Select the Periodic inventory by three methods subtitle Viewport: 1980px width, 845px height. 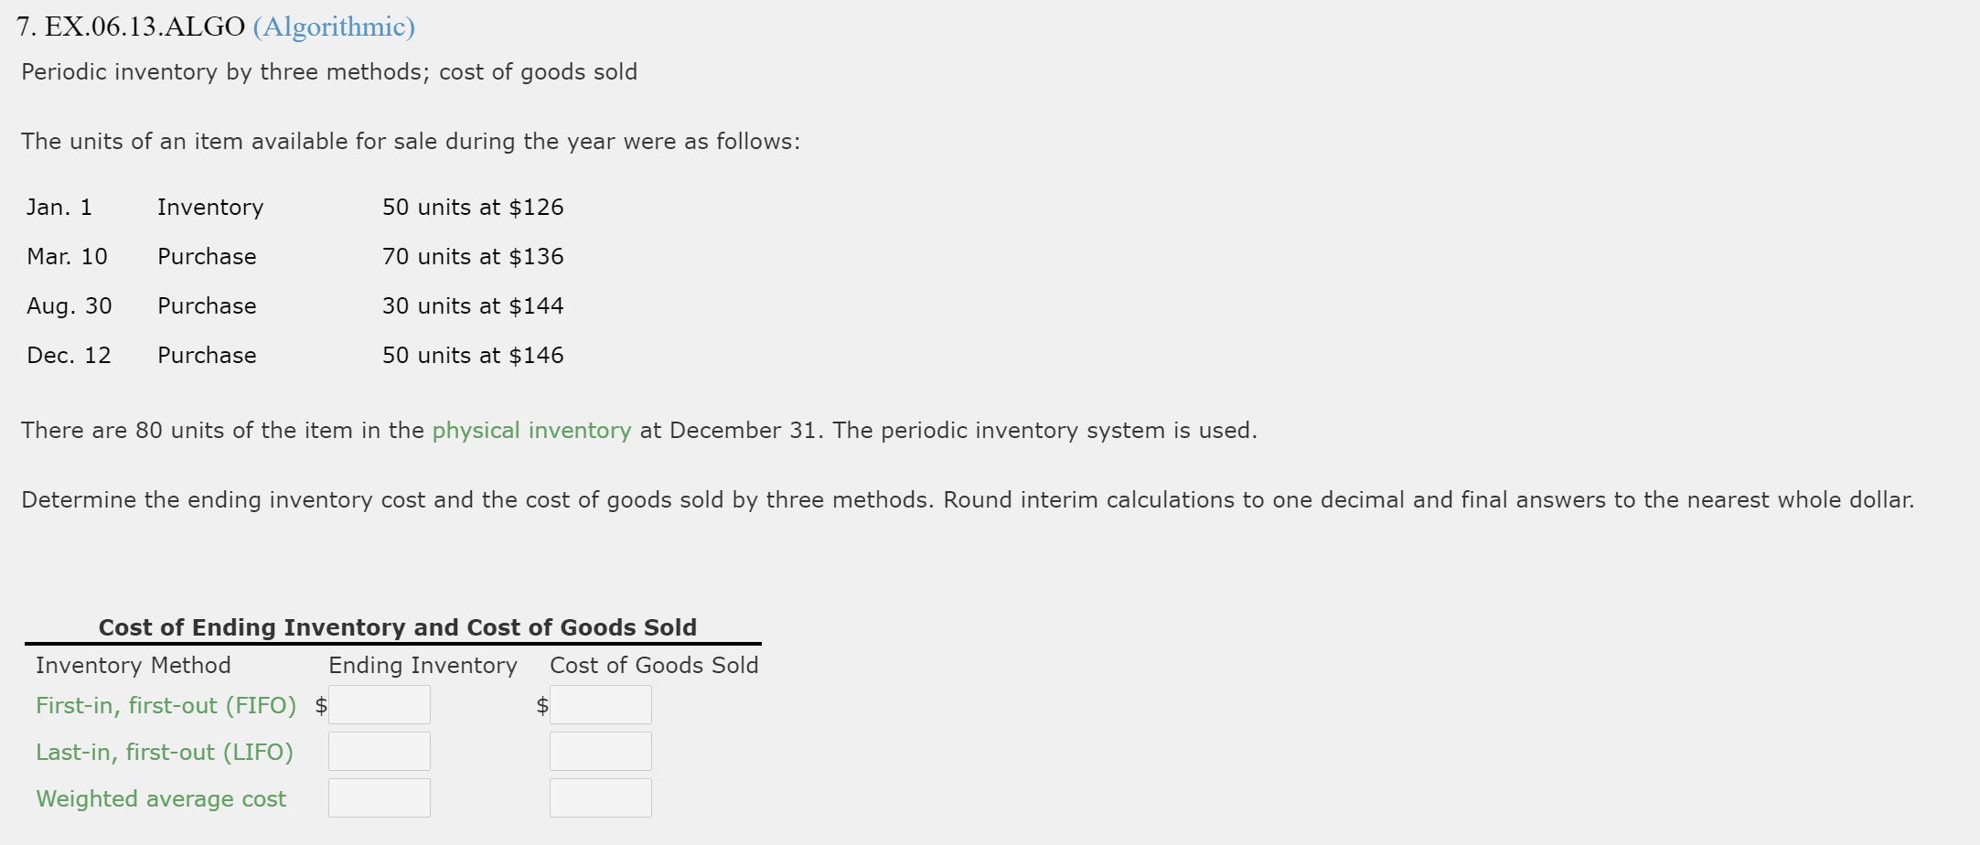tap(329, 71)
